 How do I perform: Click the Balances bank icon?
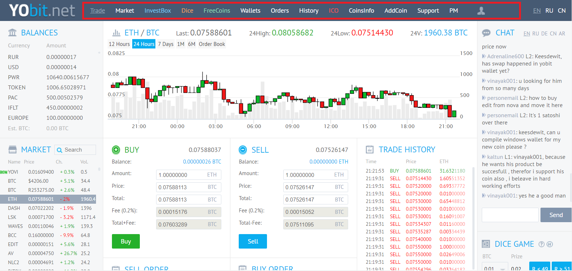click(12, 33)
